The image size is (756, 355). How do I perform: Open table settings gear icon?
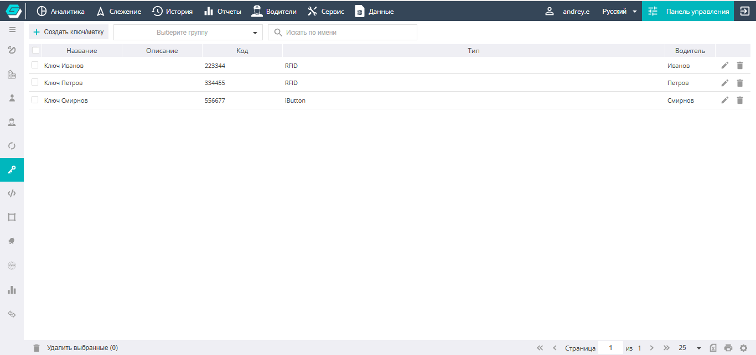coord(743,348)
